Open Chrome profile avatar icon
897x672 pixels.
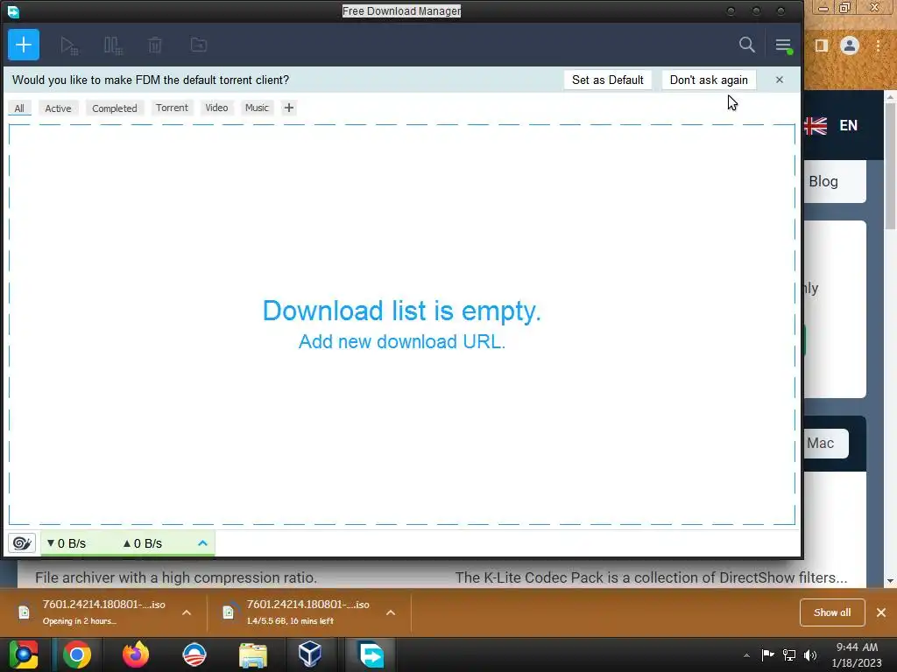pyautogui.click(x=850, y=45)
